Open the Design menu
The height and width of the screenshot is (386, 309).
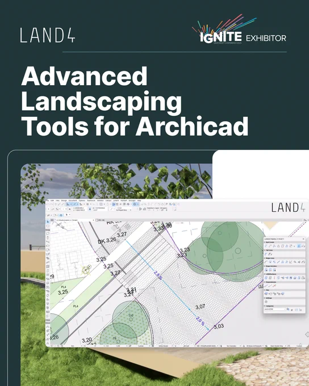(64, 200)
